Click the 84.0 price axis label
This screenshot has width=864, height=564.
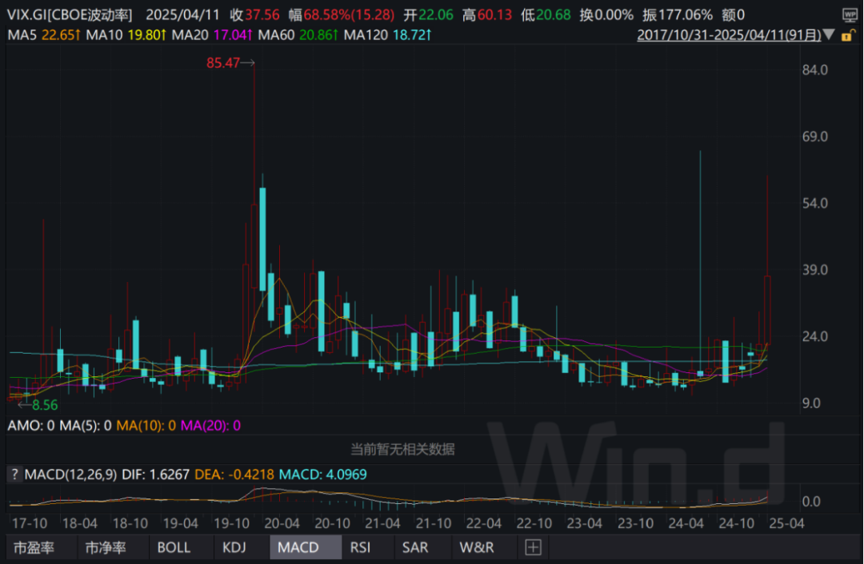815,70
